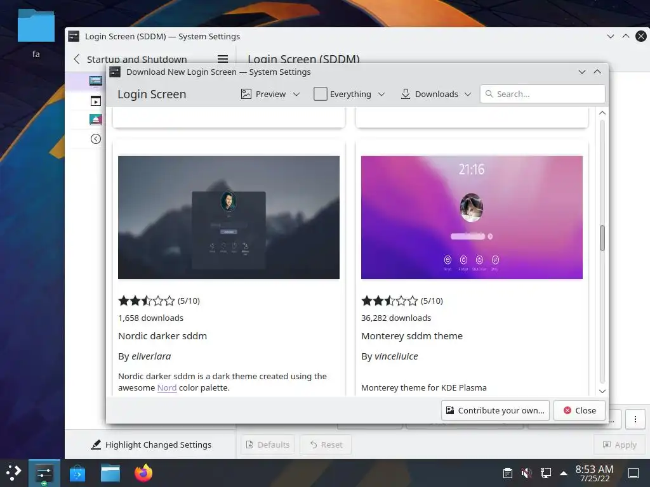650x487 pixels.
Task: Minimize the Download New Login Screen dialog
Action: [582, 72]
